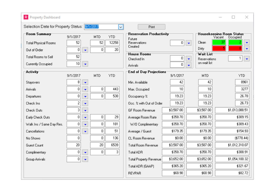Click Wait List reservations value 1

coord(235,59)
